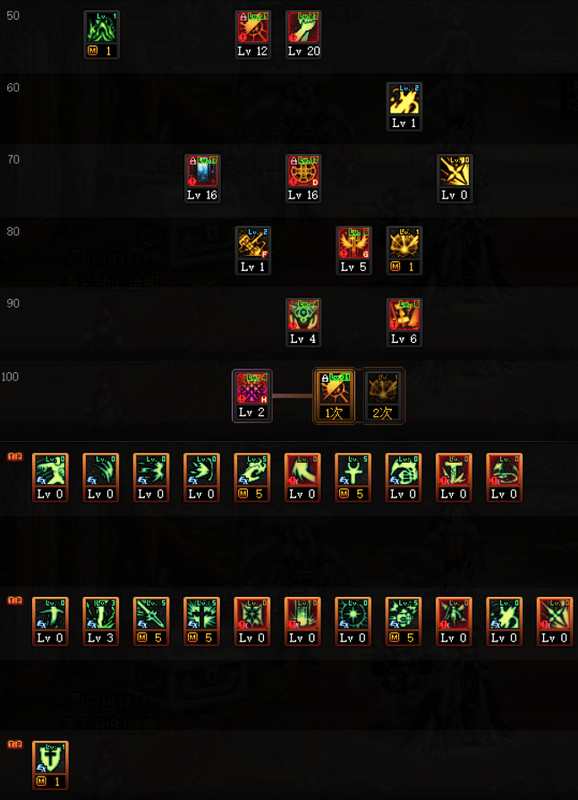Select the yellow Lv 1 skill in row 60
Image resolution: width=578 pixels, height=800 pixels.
(x=404, y=106)
